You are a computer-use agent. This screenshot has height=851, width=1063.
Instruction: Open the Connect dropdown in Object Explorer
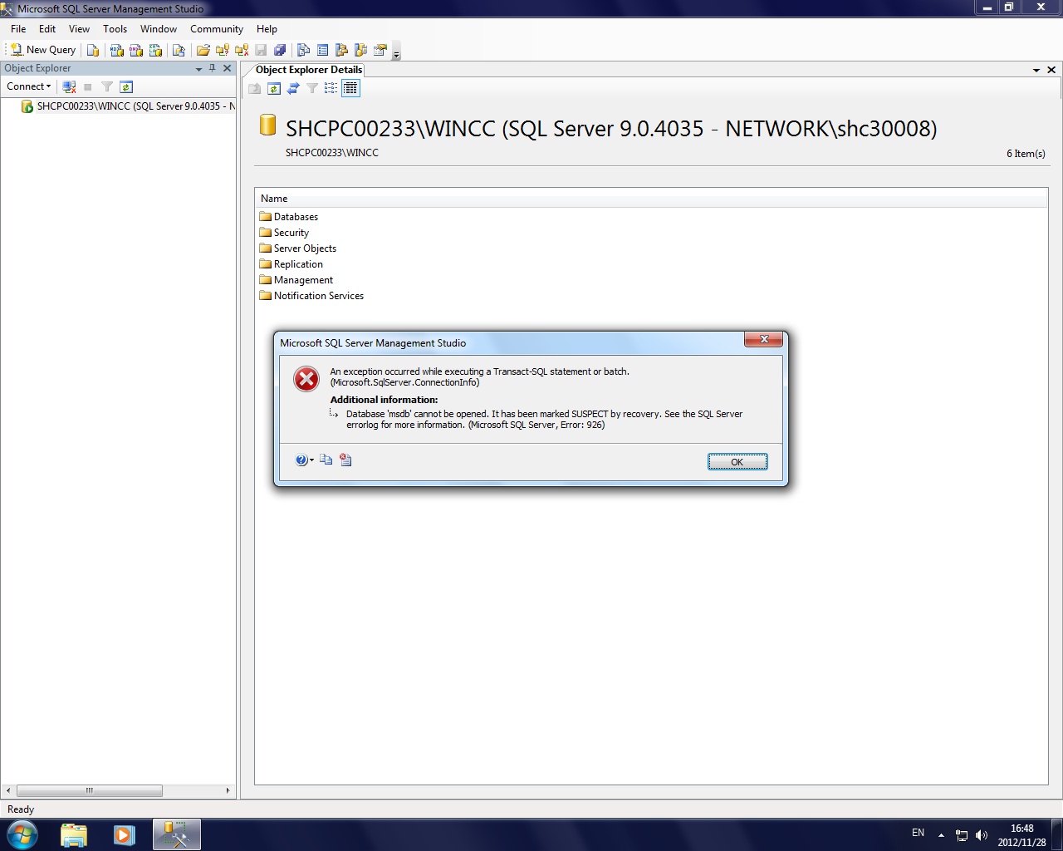pos(29,86)
